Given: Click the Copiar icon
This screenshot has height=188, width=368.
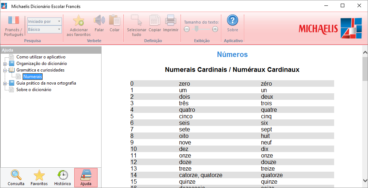Looking at the screenshot, I should coord(155,20).
